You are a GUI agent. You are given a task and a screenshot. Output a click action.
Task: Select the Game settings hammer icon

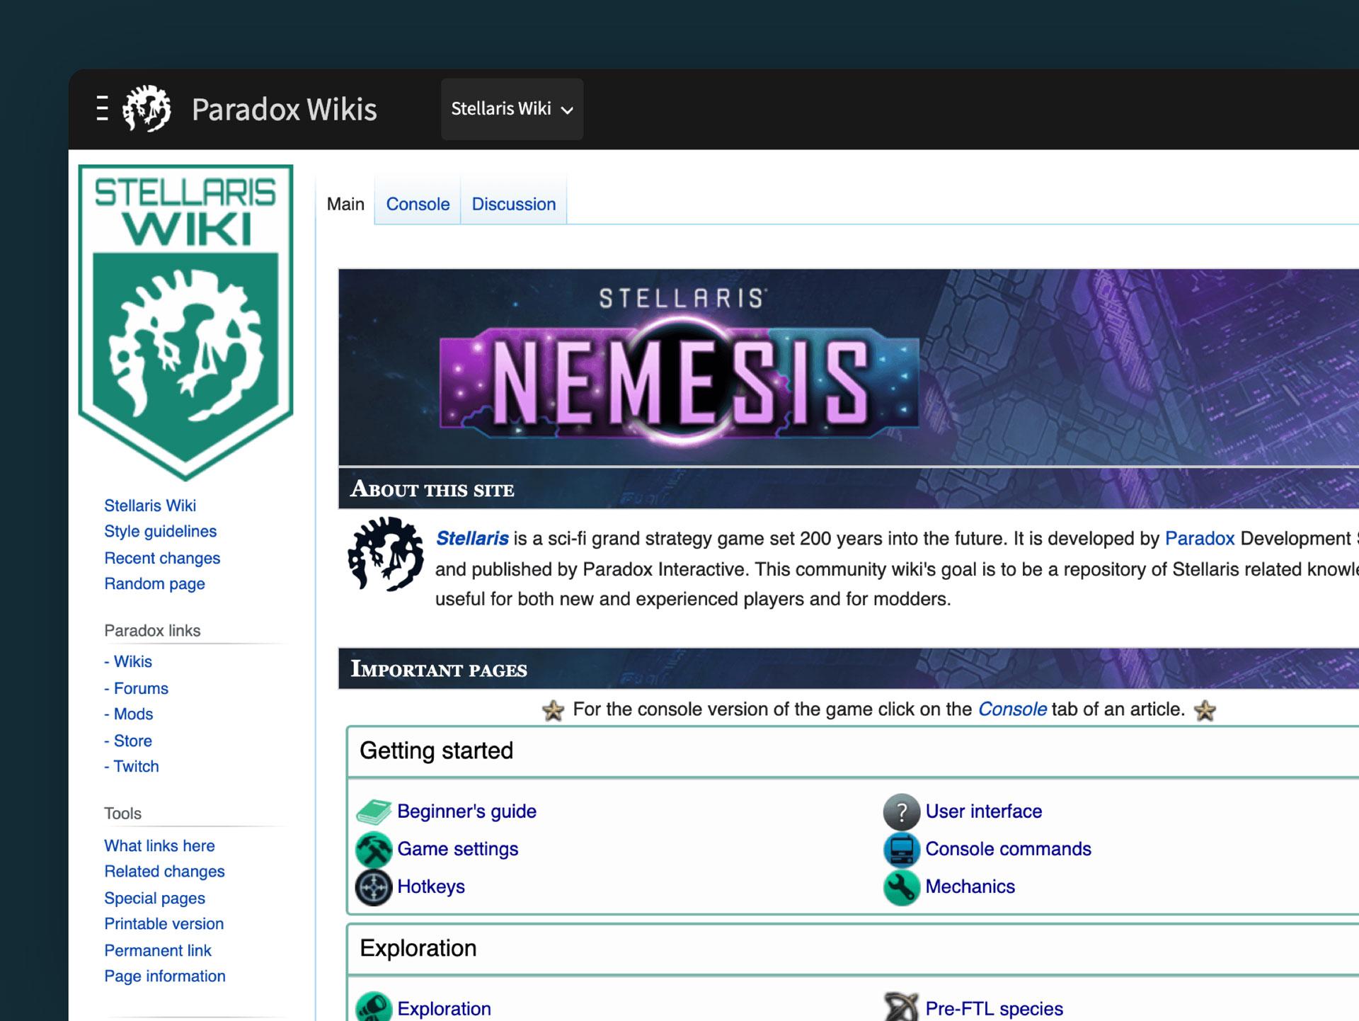pyautogui.click(x=373, y=850)
